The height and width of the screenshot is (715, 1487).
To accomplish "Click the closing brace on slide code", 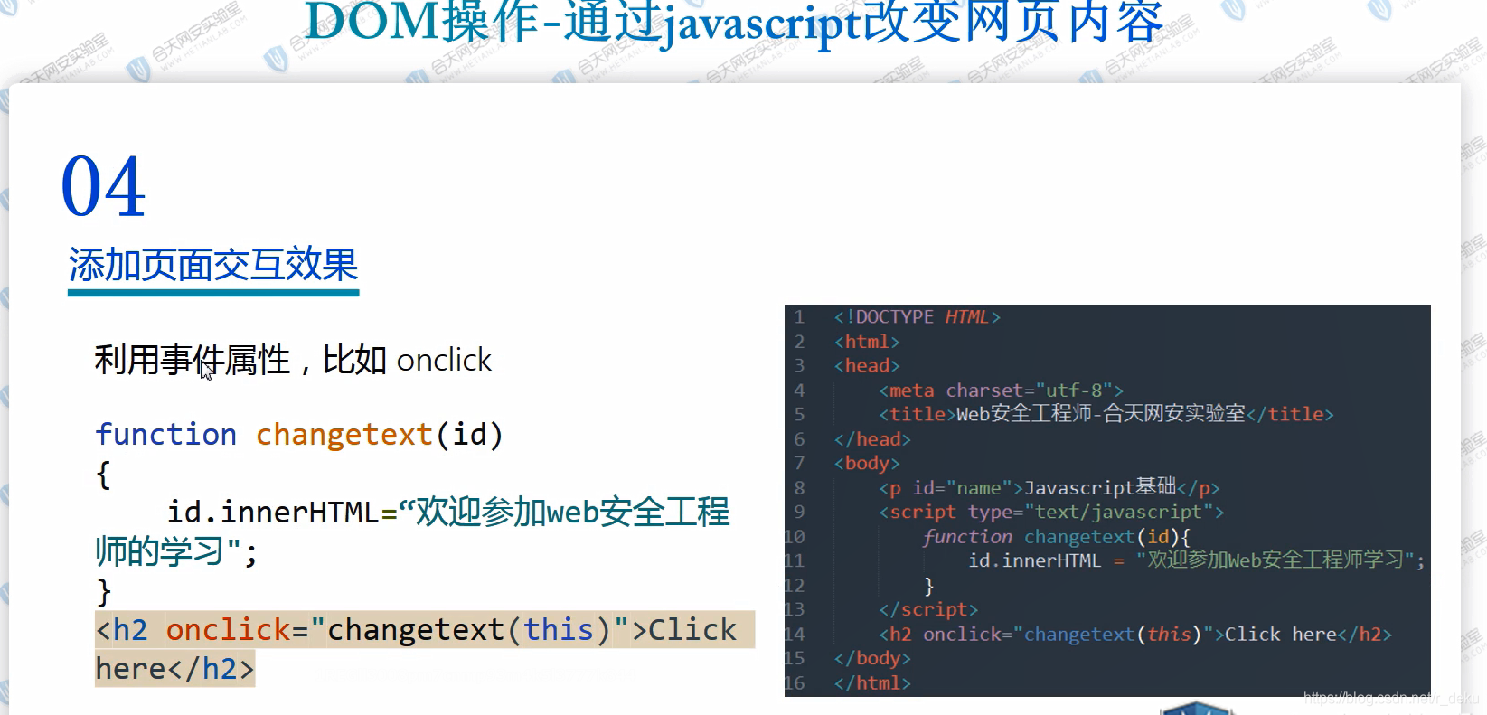I will (x=104, y=592).
